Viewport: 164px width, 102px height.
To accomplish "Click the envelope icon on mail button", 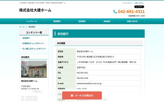I will [x=72, y=95].
